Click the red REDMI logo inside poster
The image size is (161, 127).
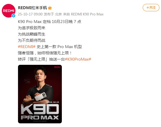coord(57,67)
